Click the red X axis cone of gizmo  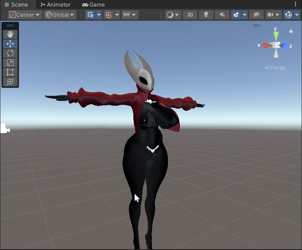(x=267, y=46)
